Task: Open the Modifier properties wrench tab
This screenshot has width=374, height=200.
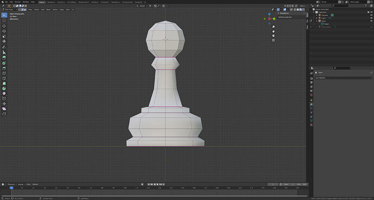Action: click(312, 104)
